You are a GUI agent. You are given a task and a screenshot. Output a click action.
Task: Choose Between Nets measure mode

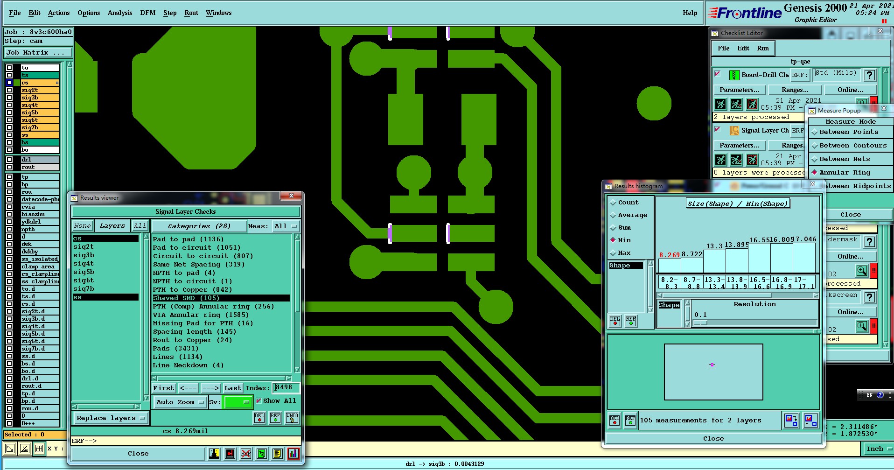[x=851, y=159]
